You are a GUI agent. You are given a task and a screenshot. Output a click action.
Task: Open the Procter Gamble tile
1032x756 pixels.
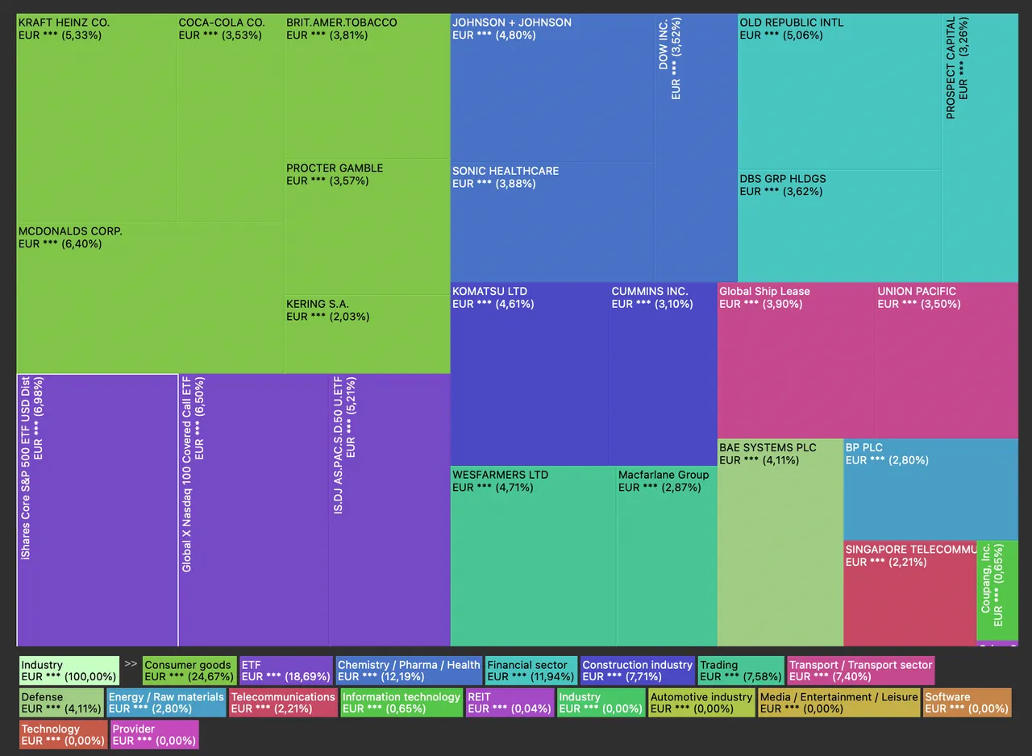367,227
